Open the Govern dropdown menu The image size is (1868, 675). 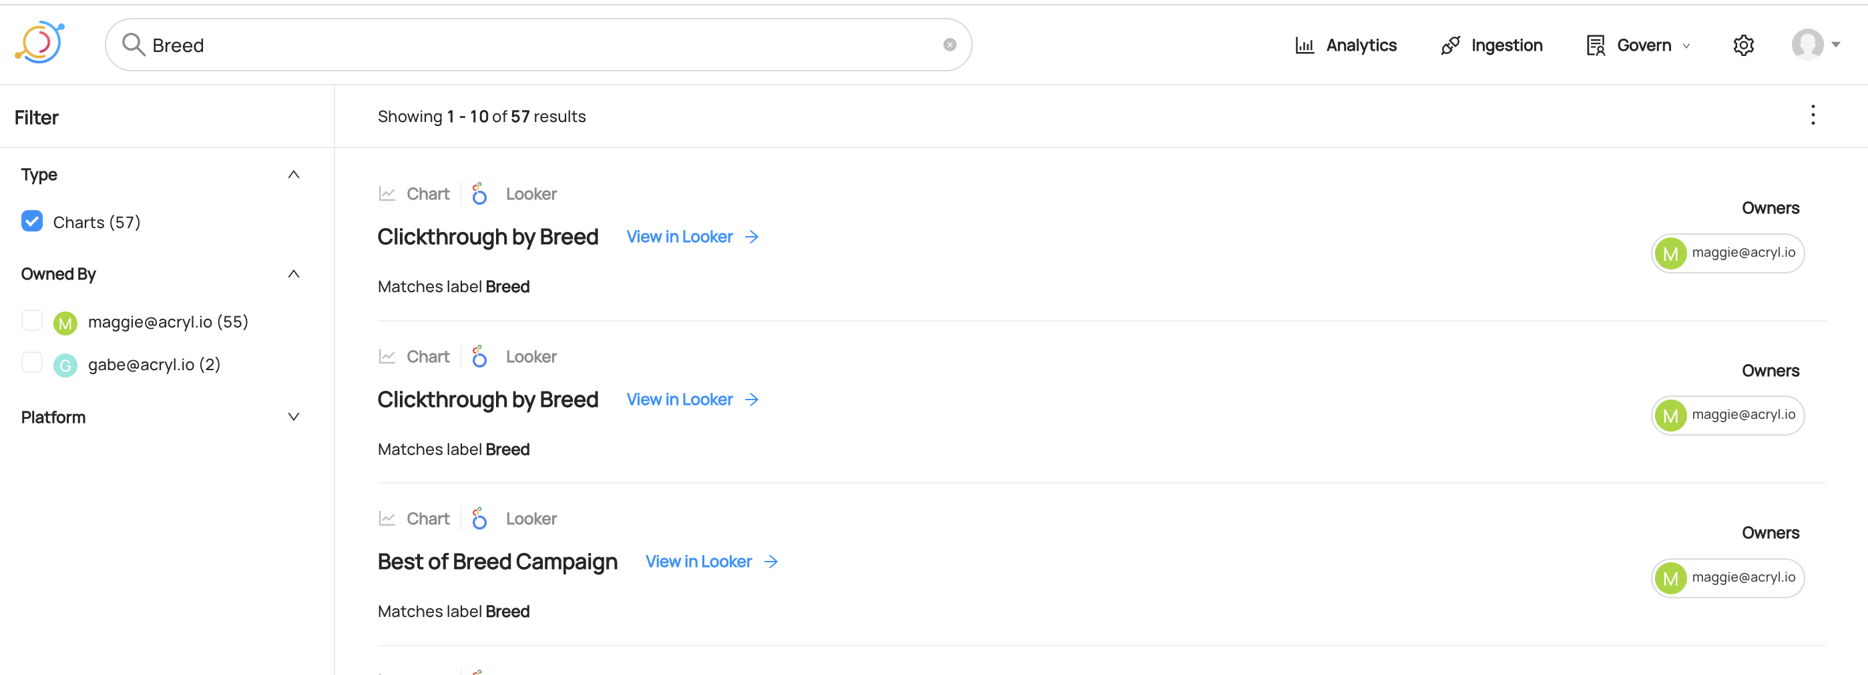click(x=1639, y=45)
